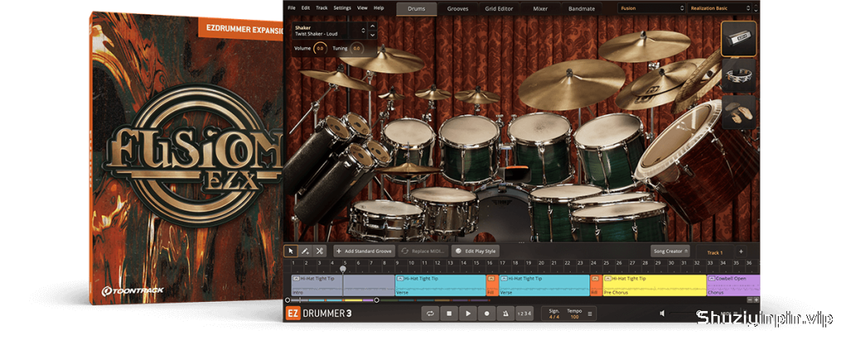Switch to the Drums tab

416,8
